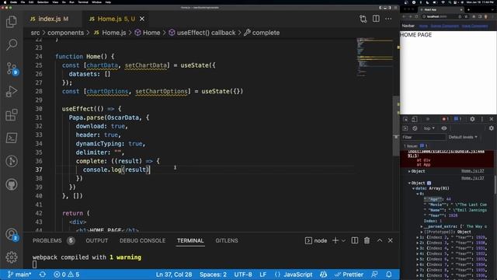Open first Home.js:37 source link in console
The height and width of the screenshot is (280, 497).
pyautogui.click(x=473, y=171)
